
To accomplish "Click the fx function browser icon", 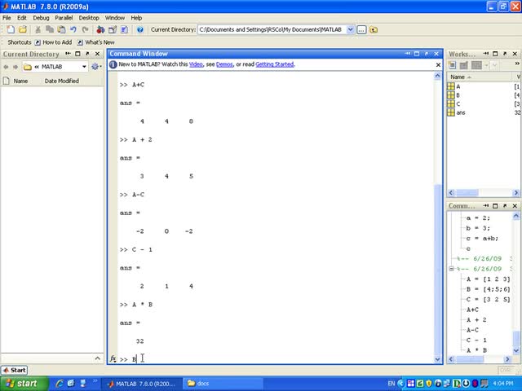I will (113, 359).
